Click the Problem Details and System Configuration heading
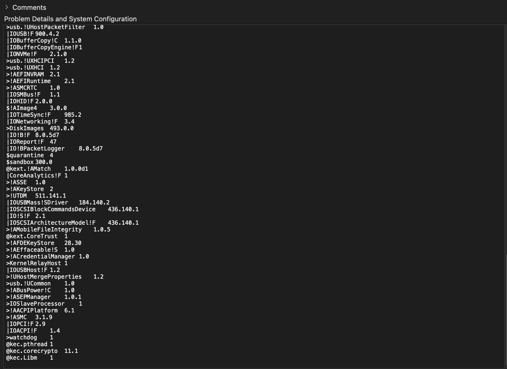507x369 pixels. [70, 19]
